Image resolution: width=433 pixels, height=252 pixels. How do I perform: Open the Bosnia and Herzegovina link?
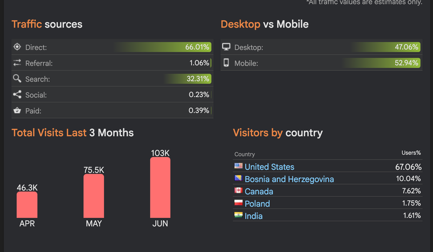[289, 179]
